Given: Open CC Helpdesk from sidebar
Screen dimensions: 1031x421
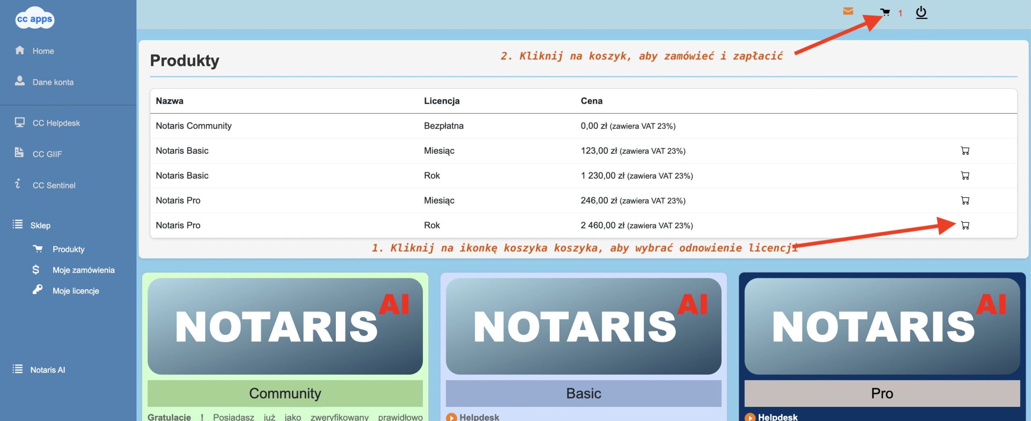Looking at the screenshot, I should click(56, 123).
